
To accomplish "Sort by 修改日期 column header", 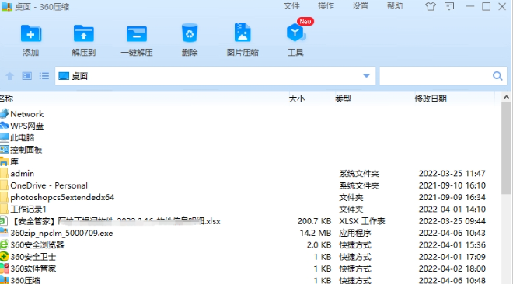I will [431, 99].
